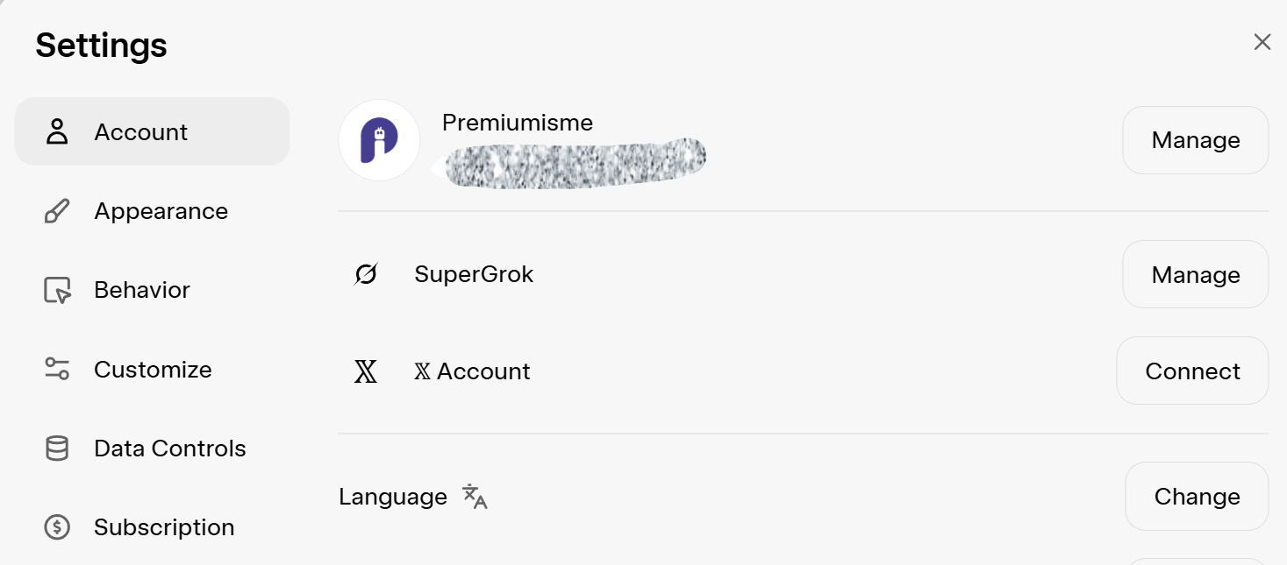Click the person icon beside Account
Screen dimensions: 1287x565
point(57,132)
